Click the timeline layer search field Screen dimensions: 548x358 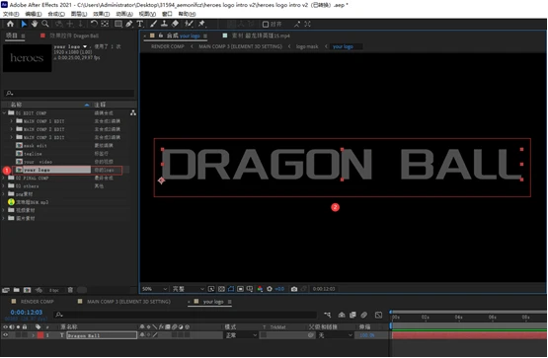(186, 315)
